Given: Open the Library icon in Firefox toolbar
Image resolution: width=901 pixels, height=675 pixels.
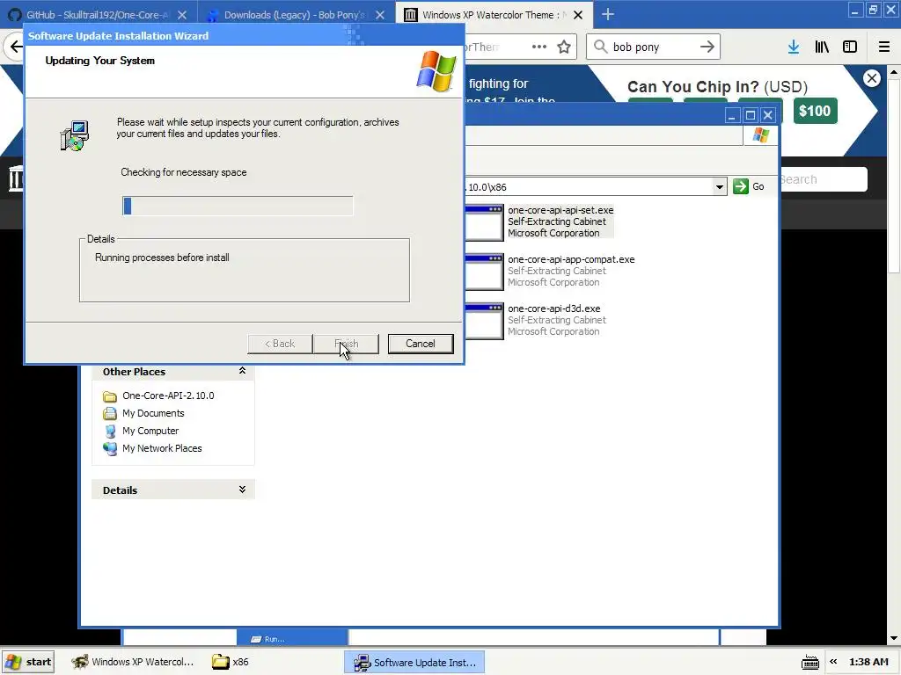Looking at the screenshot, I should (822, 47).
